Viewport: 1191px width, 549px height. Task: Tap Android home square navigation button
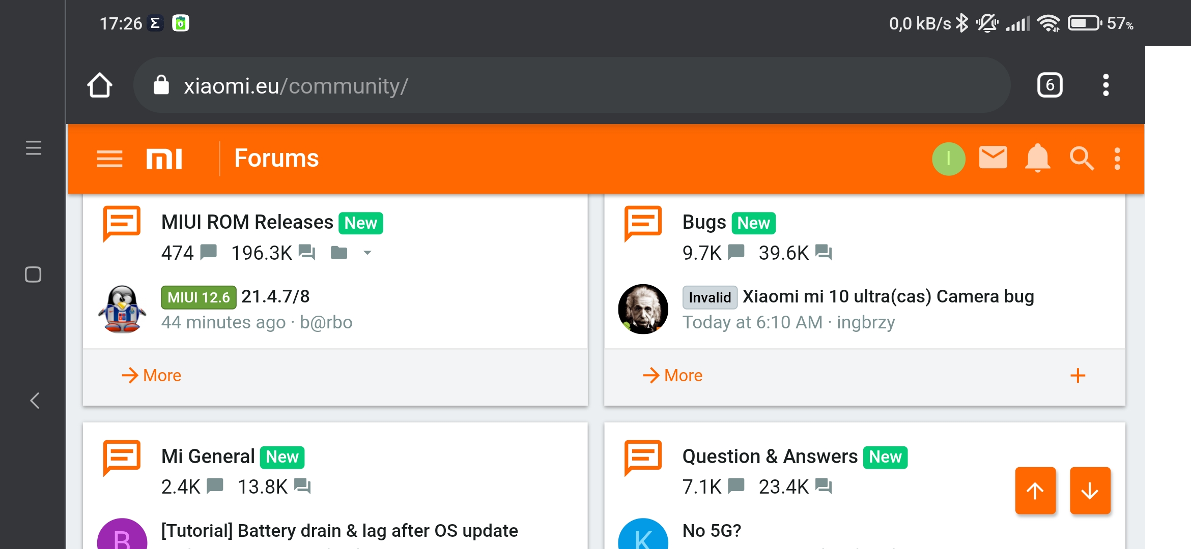[x=33, y=274]
